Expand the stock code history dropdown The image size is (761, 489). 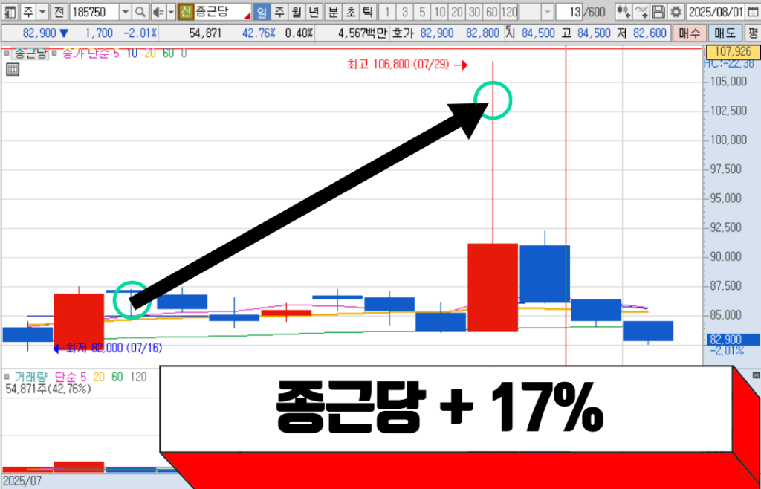(125, 12)
